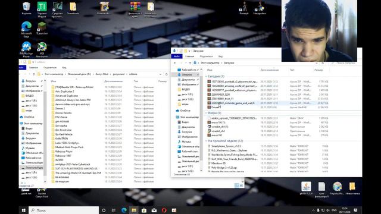Launch MSI Afterburner desktop shortcut
The height and width of the screenshot is (214, 381).
tap(42, 49)
